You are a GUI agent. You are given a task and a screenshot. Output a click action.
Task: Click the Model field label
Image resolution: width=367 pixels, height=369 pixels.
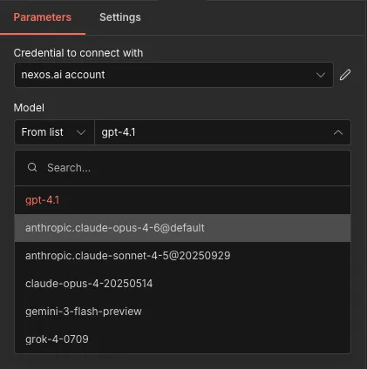click(x=29, y=108)
